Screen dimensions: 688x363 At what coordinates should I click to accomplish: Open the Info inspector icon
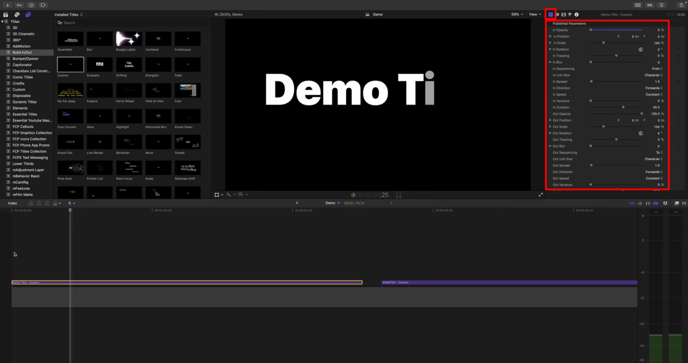[x=577, y=15]
